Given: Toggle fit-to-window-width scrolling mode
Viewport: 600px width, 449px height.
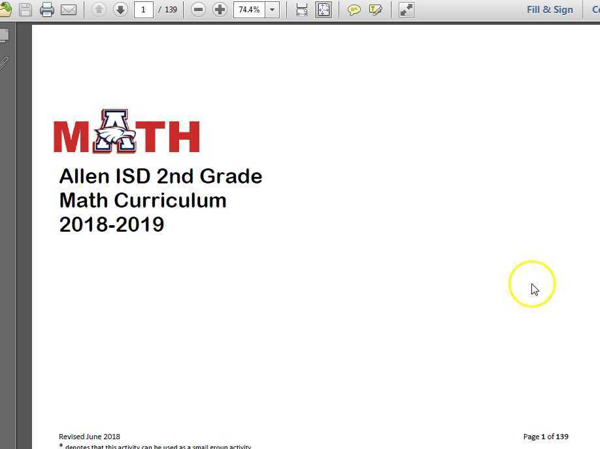Looking at the screenshot, I should [302, 10].
